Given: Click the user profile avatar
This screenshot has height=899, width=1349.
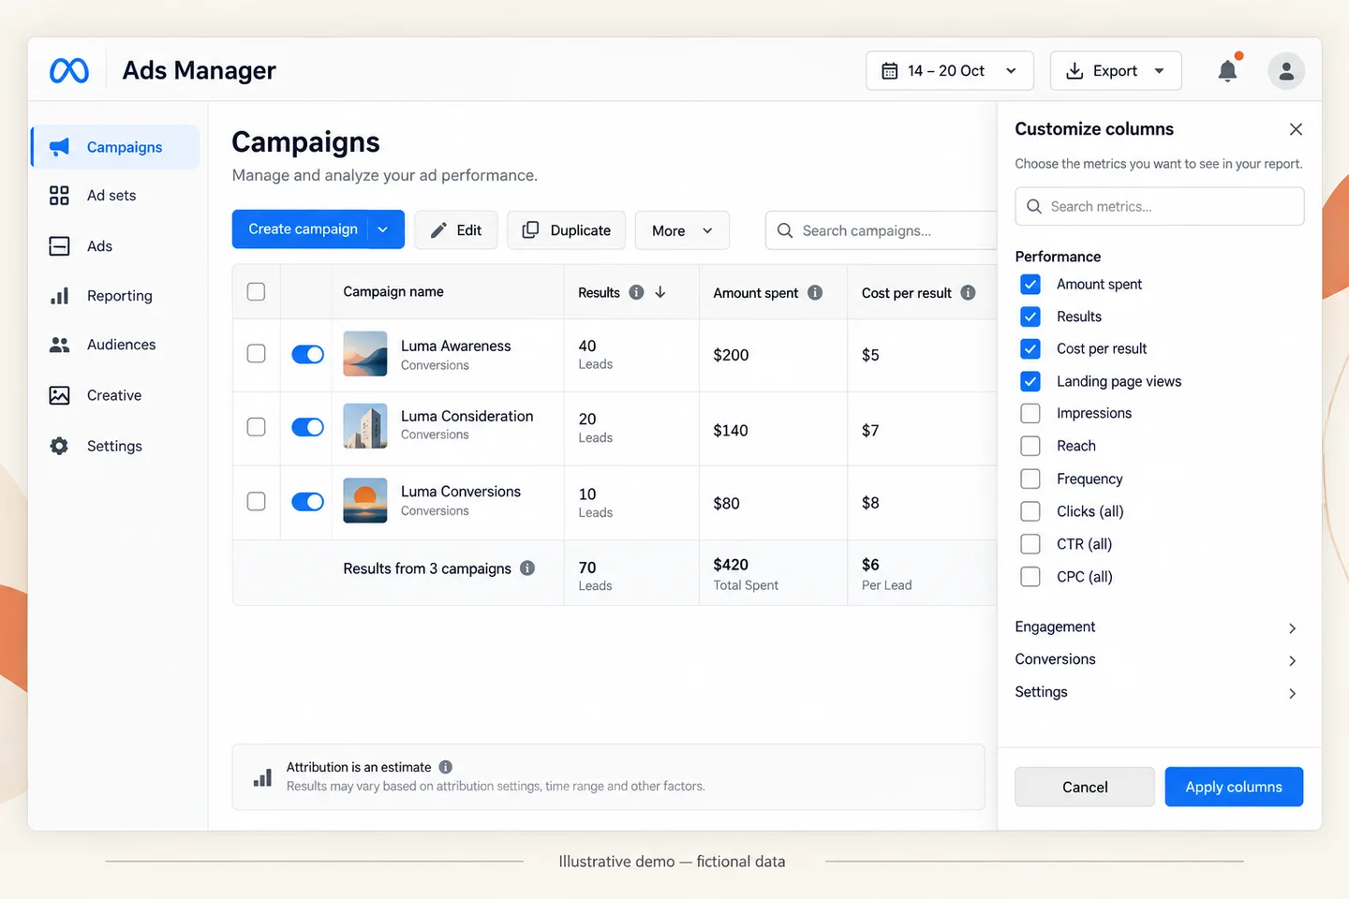Looking at the screenshot, I should 1286,71.
